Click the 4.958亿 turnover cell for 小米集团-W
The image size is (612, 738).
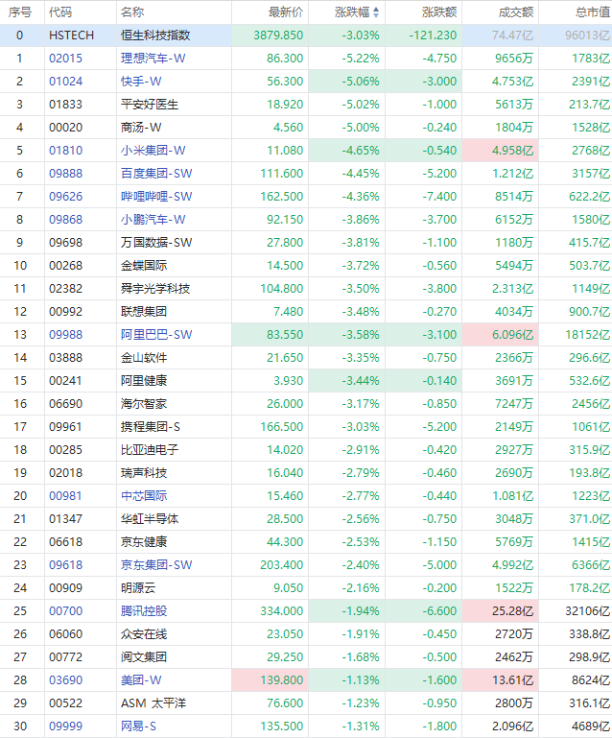pos(501,151)
